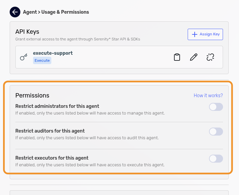239x195 pixels.
Task: Open the How it works? link
Action: pos(208,95)
